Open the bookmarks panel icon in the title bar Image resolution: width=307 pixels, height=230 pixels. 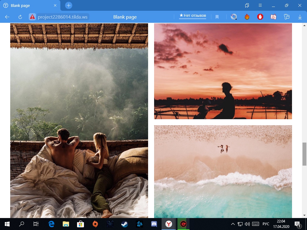(247, 5)
